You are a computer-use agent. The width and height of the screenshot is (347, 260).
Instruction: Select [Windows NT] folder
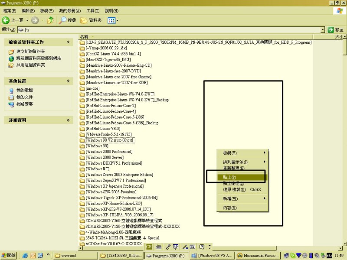pyautogui.click(x=97, y=169)
